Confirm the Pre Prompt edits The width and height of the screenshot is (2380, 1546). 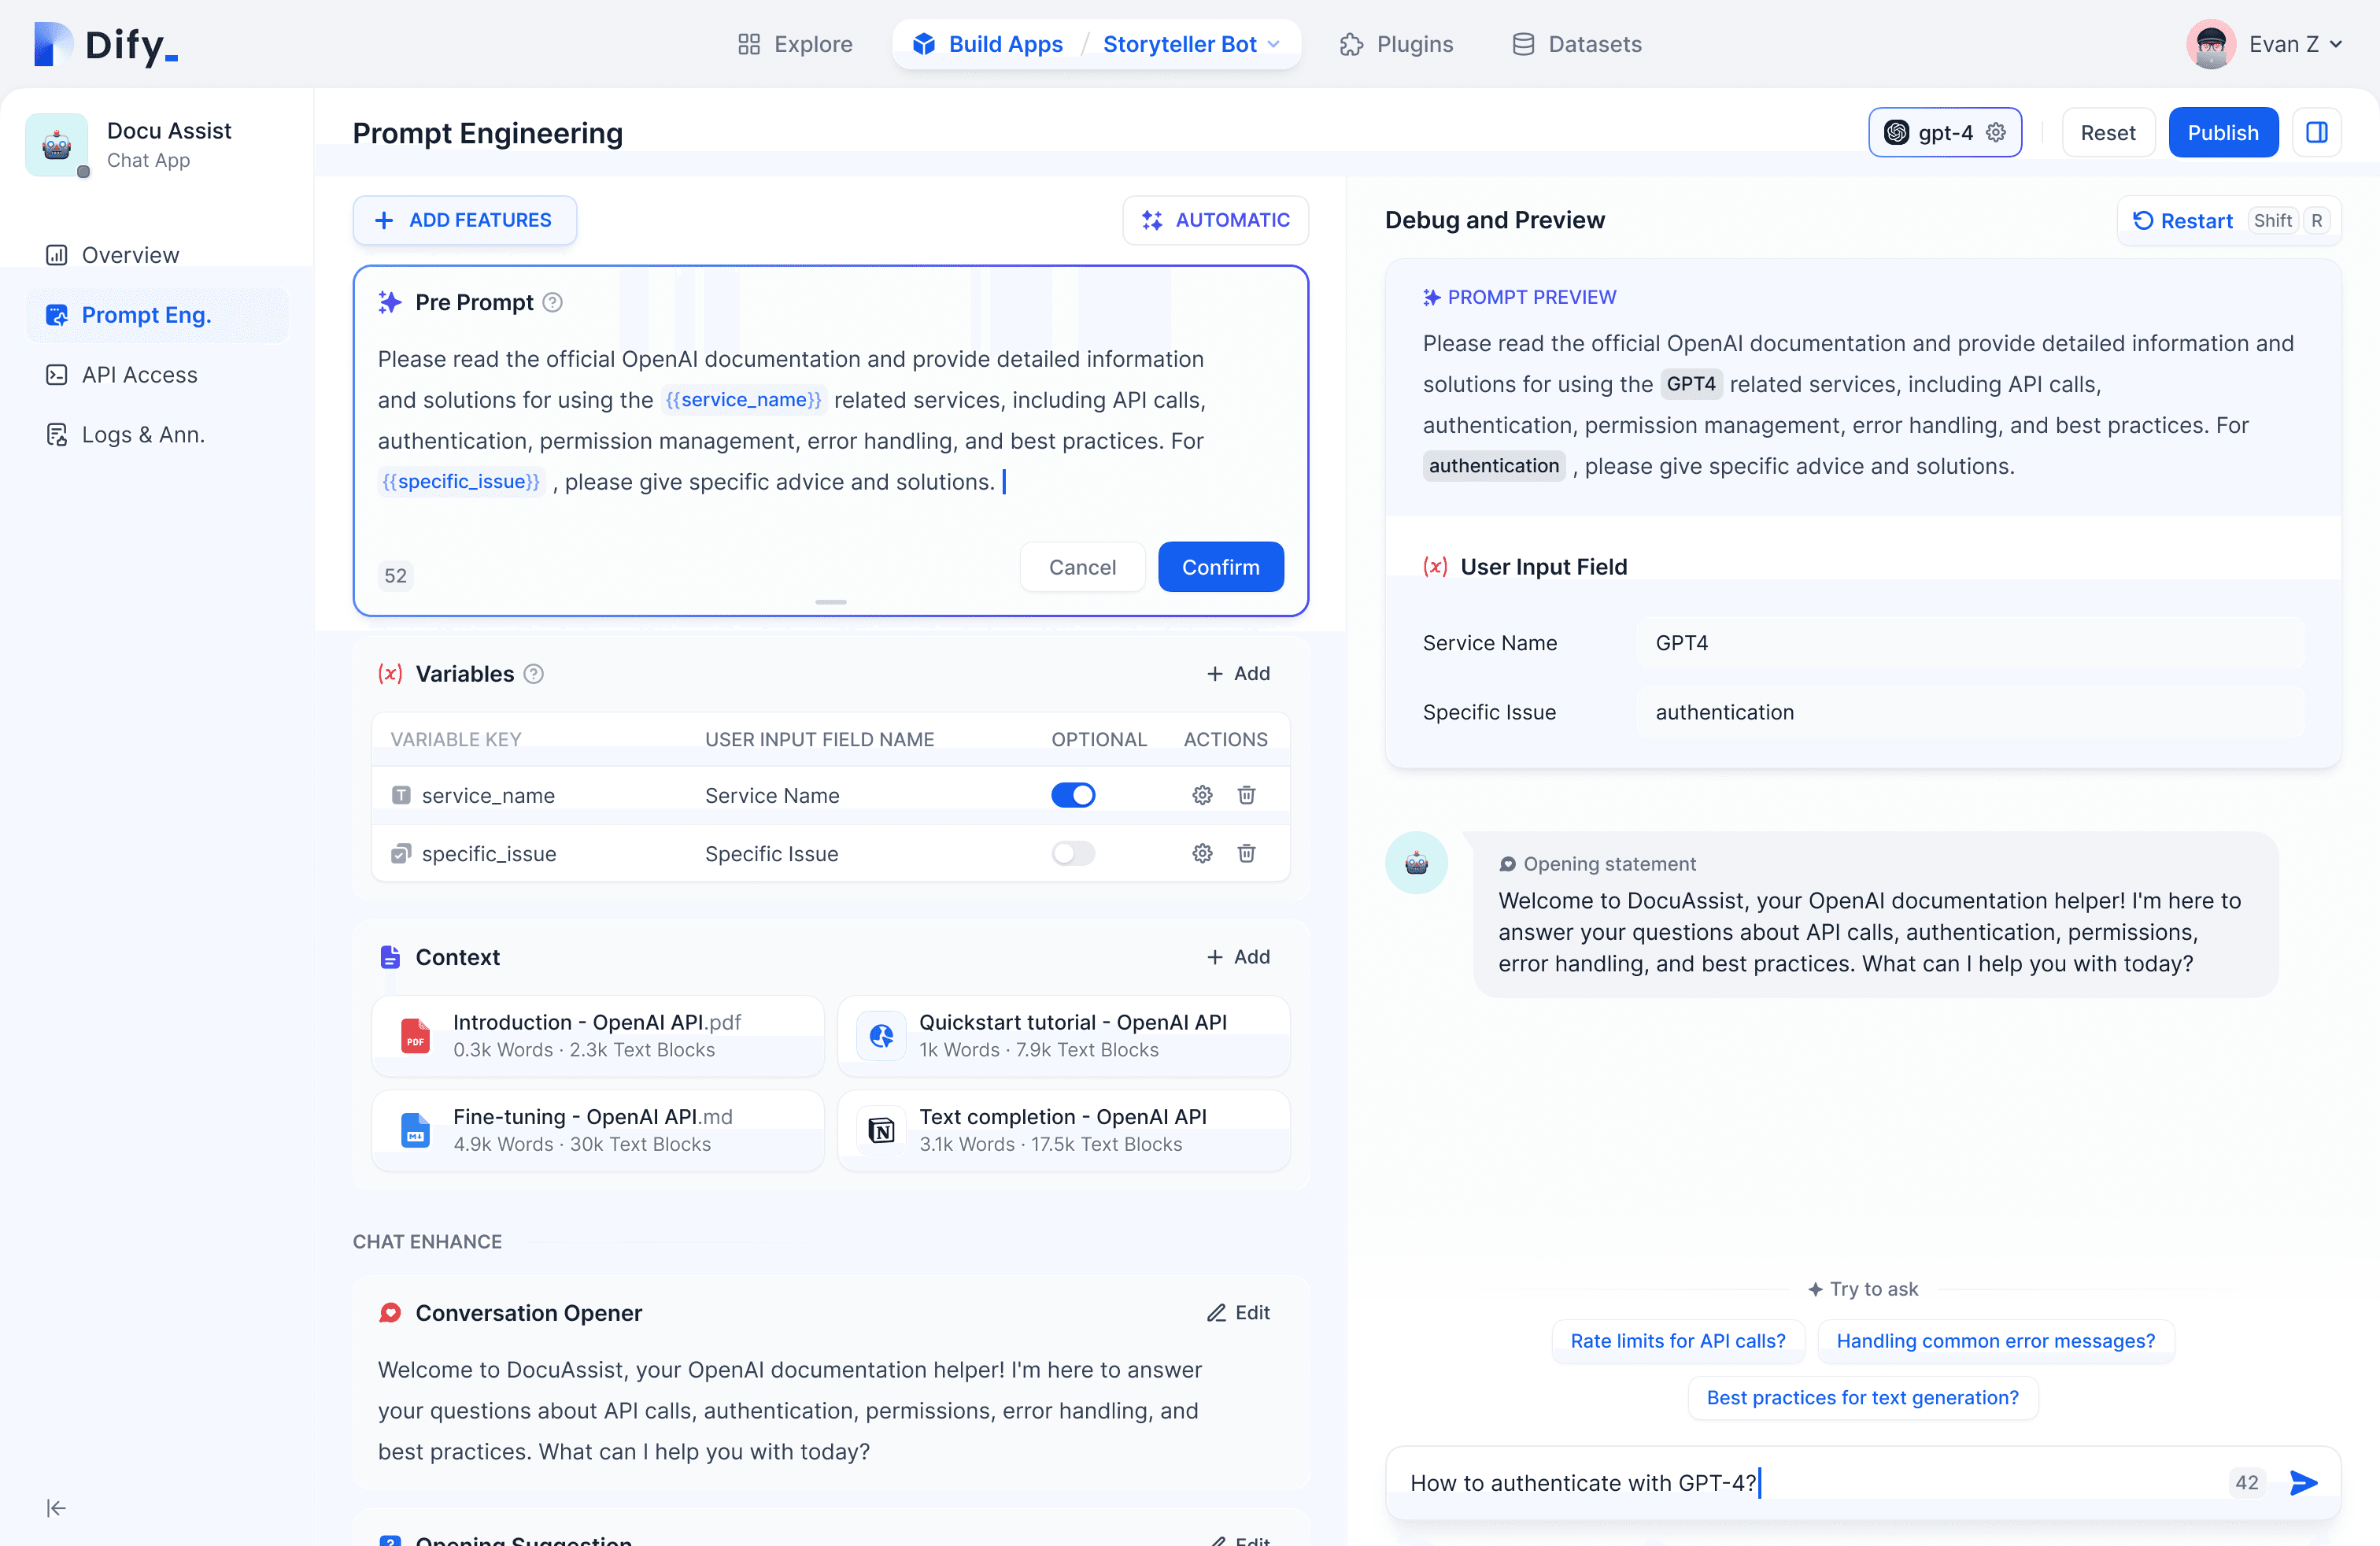pos(1220,567)
